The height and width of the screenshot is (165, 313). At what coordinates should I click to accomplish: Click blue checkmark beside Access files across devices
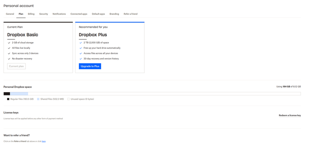tap(81, 54)
